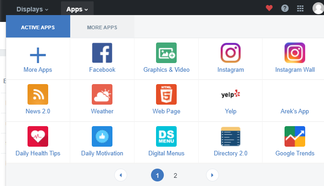Select the Weather app icon

(x=102, y=95)
